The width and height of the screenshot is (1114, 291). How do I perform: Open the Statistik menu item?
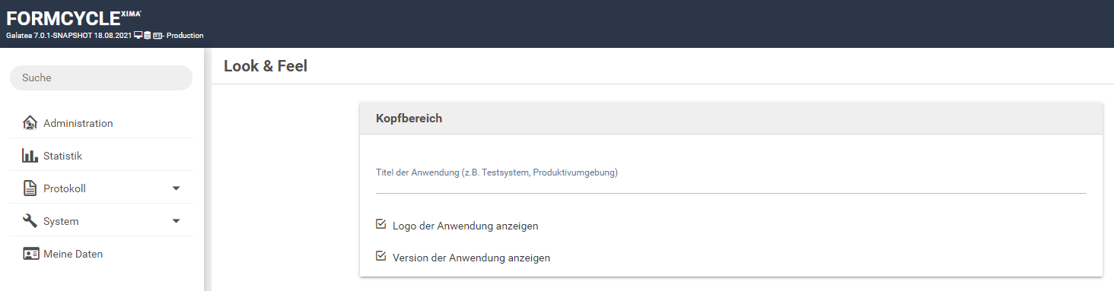click(101, 156)
